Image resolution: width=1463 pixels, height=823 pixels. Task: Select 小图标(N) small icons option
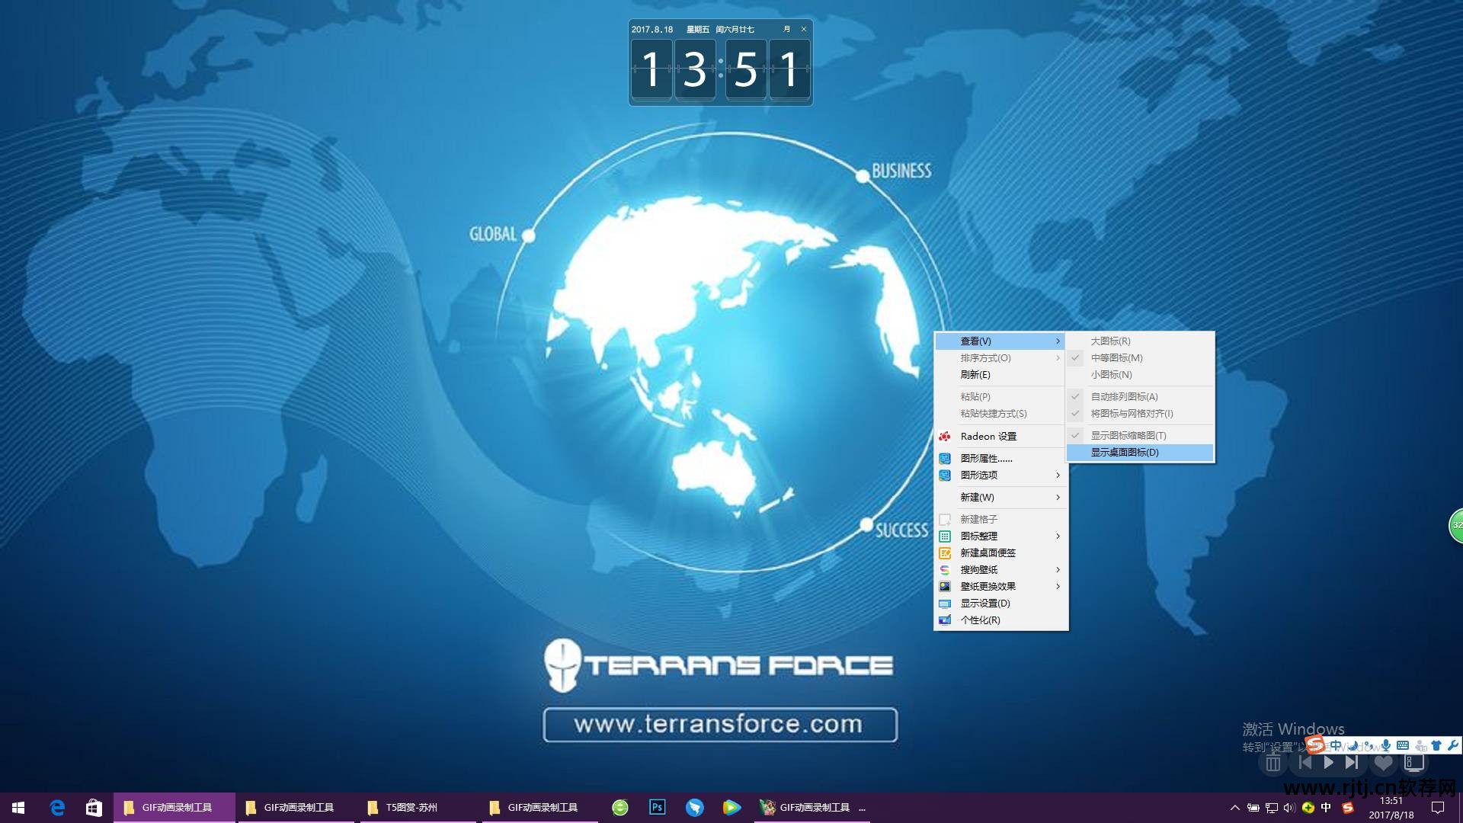point(1140,374)
